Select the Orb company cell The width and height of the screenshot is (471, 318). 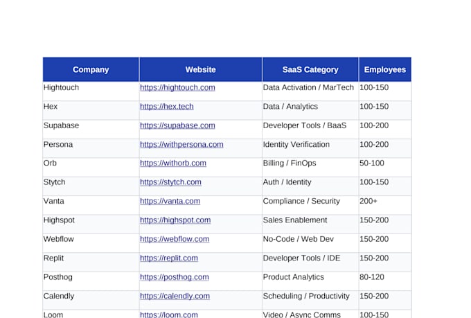(91, 167)
